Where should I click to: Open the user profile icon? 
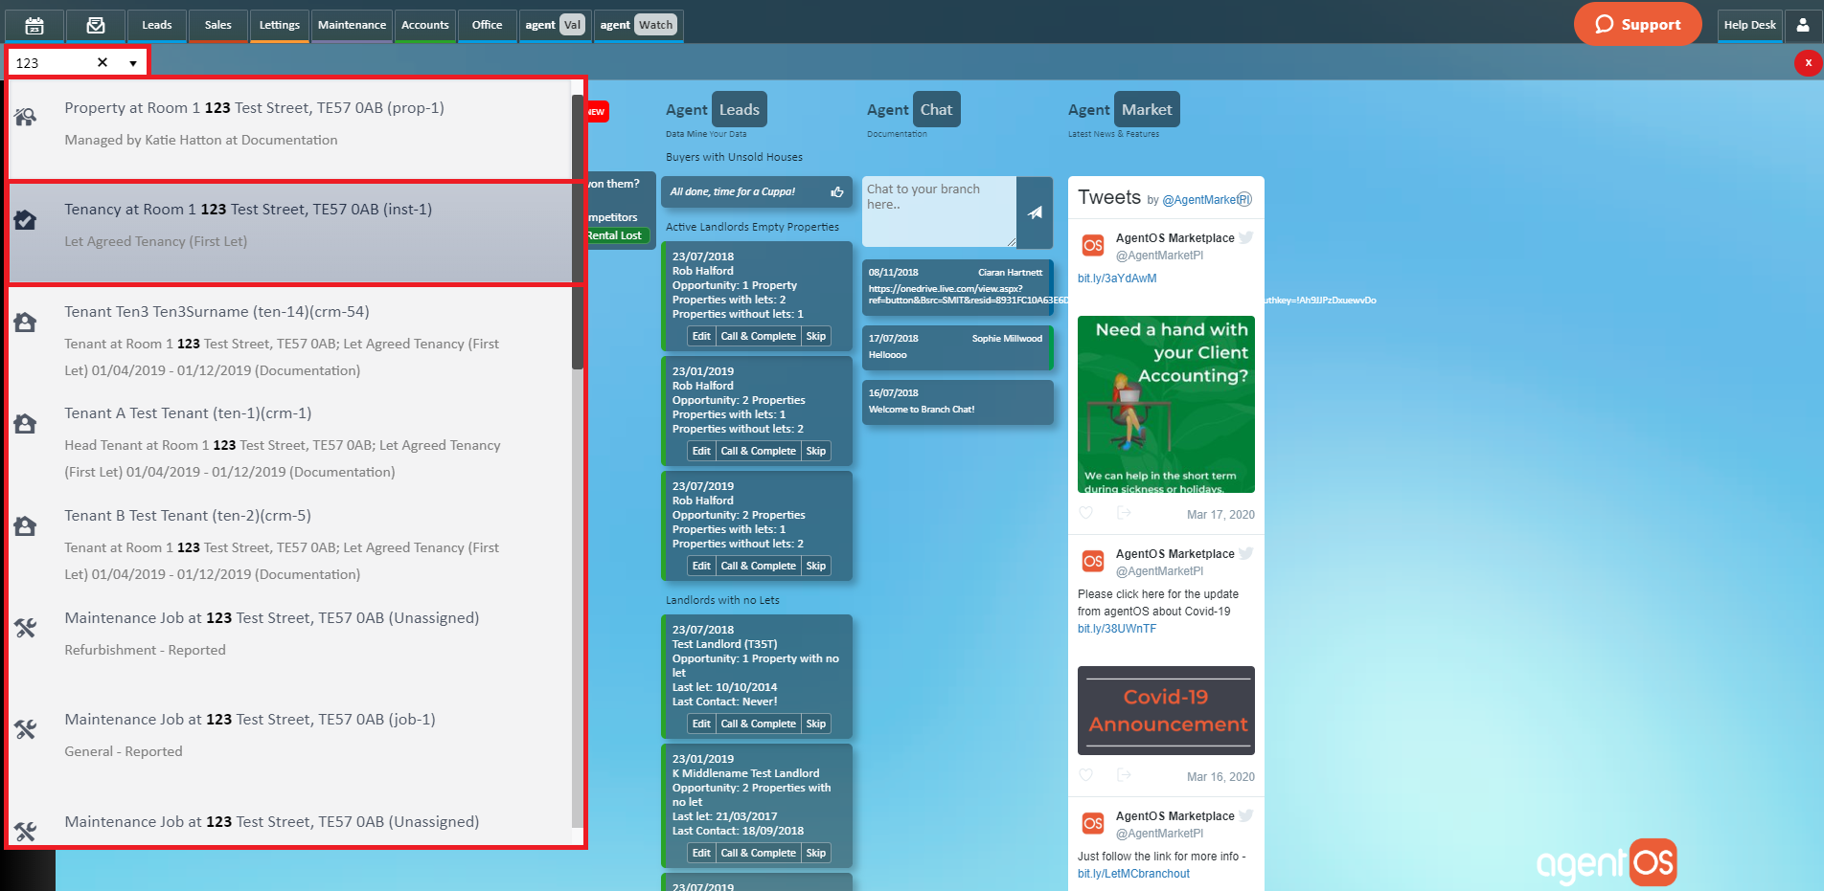tap(1802, 26)
